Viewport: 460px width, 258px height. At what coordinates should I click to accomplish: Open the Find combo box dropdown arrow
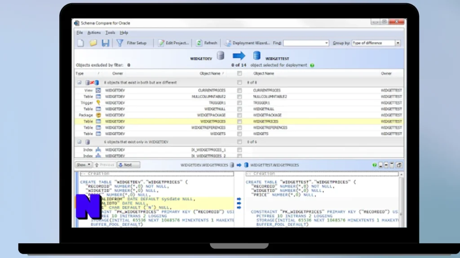tap(326, 43)
